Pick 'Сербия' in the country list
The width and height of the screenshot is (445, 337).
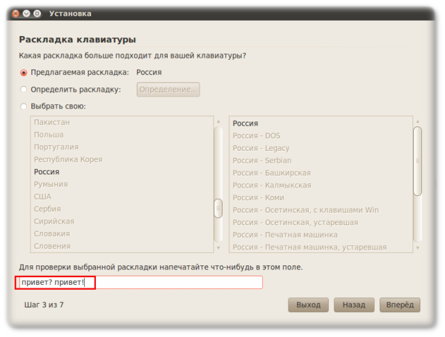tap(47, 209)
